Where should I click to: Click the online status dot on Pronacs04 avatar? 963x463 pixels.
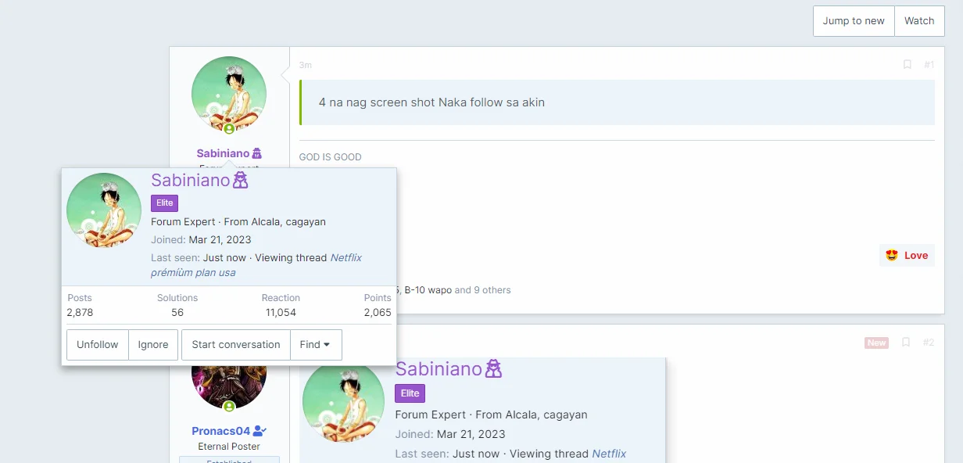pyautogui.click(x=229, y=407)
